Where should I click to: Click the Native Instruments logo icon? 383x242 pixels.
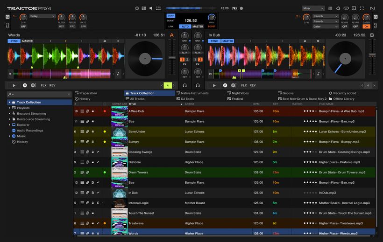[x=372, y=8]
